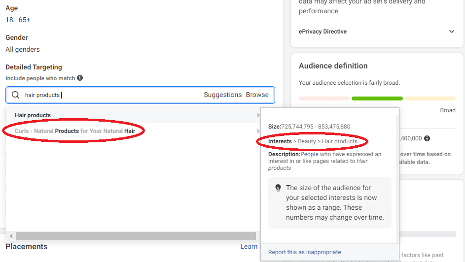Click the magnifier icon in the targeting search
This screenshot has width=465, height=262.
[x=16, y=95]
